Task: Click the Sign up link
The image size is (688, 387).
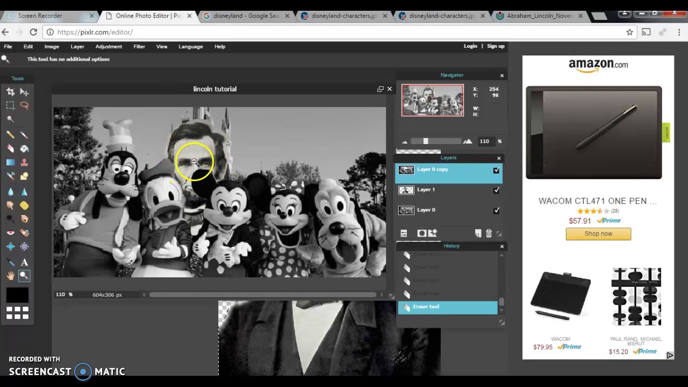Action: pyautogui.click(x=496, y=46)
